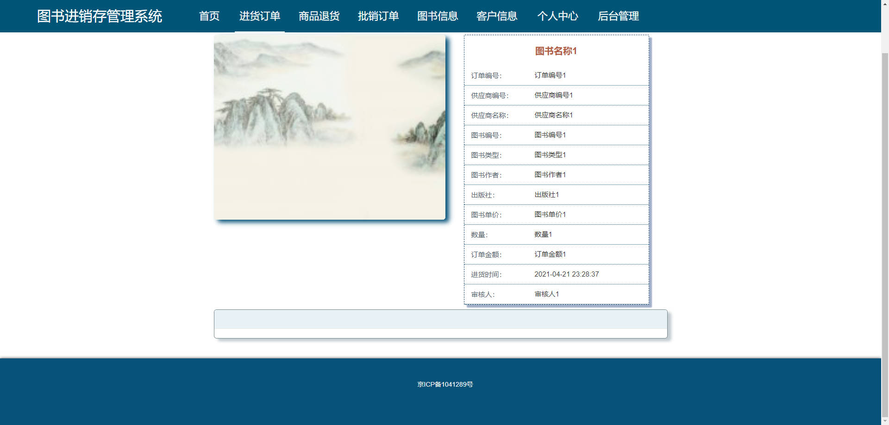Select the 审核人1 value
Screen dimensions: 889x425
point(547,294)
